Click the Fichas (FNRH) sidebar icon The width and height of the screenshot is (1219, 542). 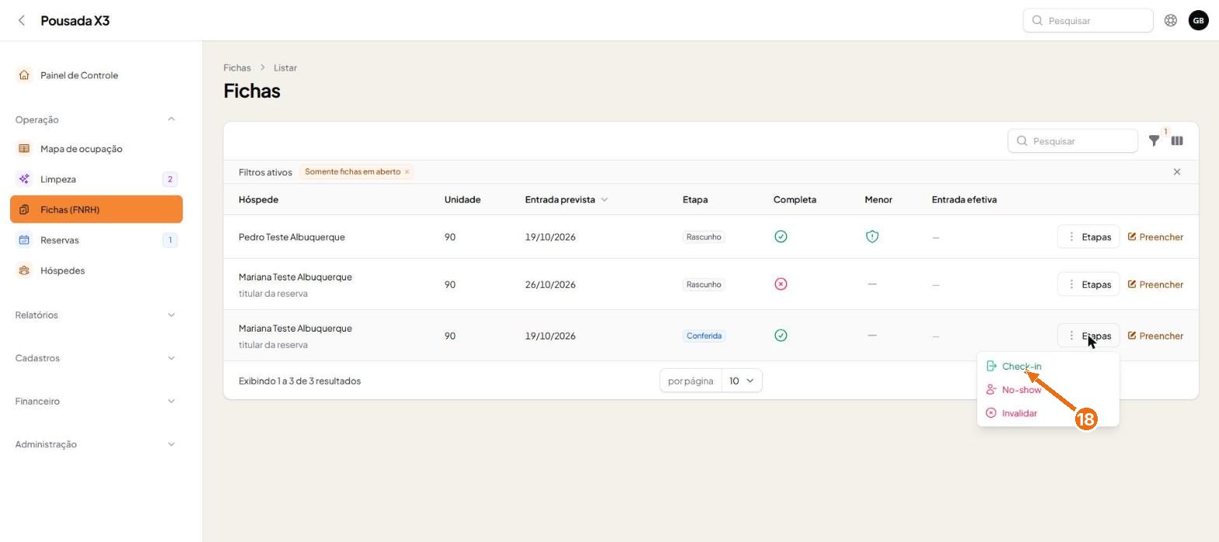(24, 210)
